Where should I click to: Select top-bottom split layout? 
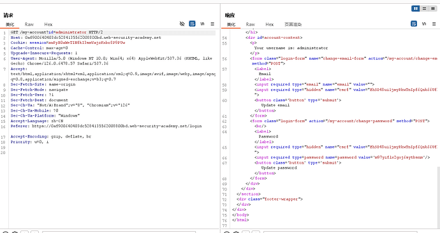pyautogui.click(x=424, y=9)
